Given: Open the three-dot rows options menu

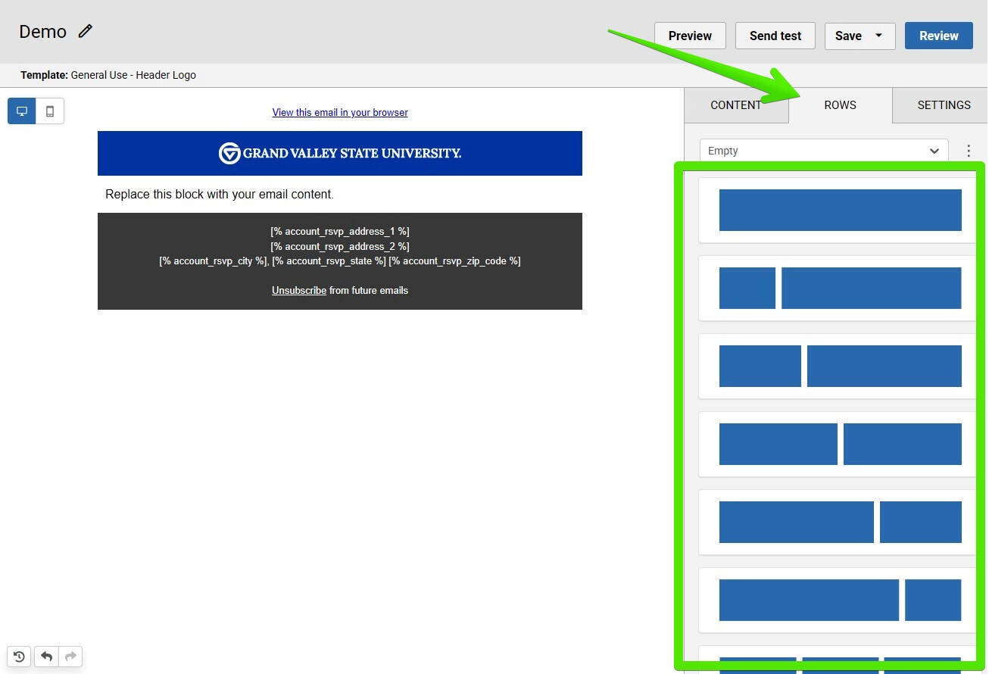Looking at the screenshot, I should pos(968,151).
